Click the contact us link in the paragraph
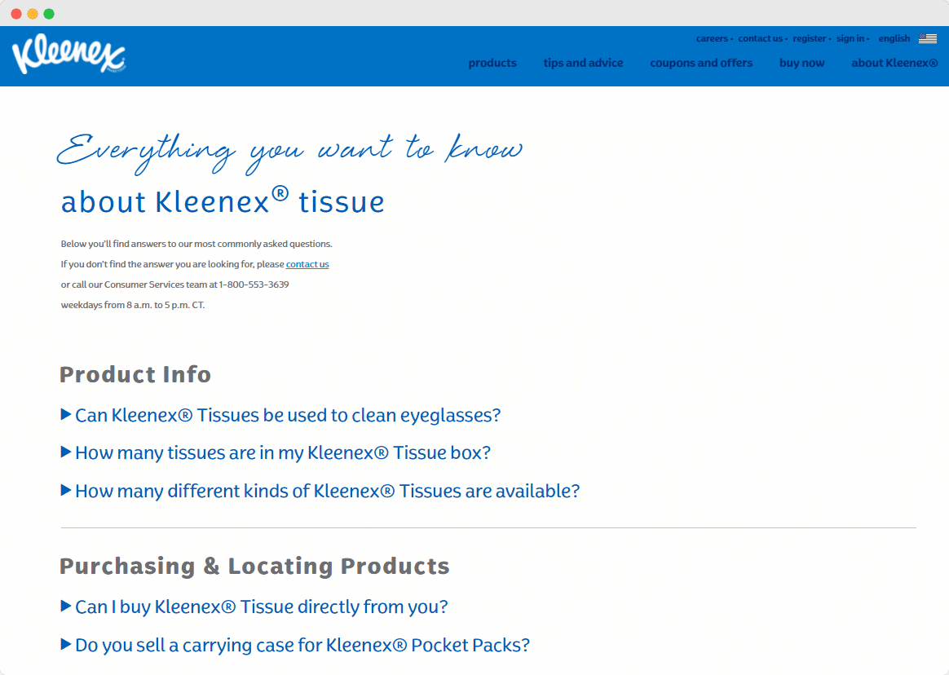949x675 pixels. click(x=307, y=263)
